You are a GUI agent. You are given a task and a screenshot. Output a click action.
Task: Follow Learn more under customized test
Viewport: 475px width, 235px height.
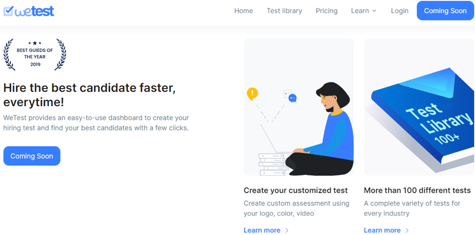(x=262, y=230)
